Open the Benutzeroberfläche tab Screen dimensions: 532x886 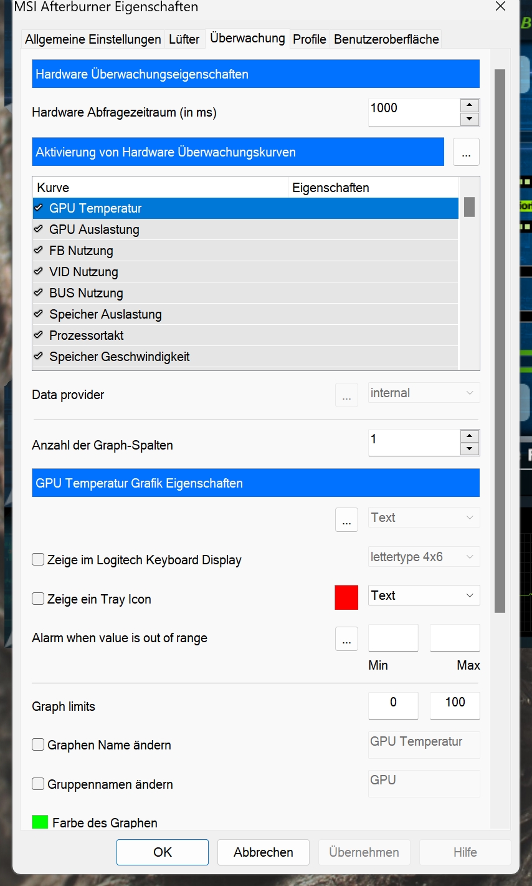point(386,39)
